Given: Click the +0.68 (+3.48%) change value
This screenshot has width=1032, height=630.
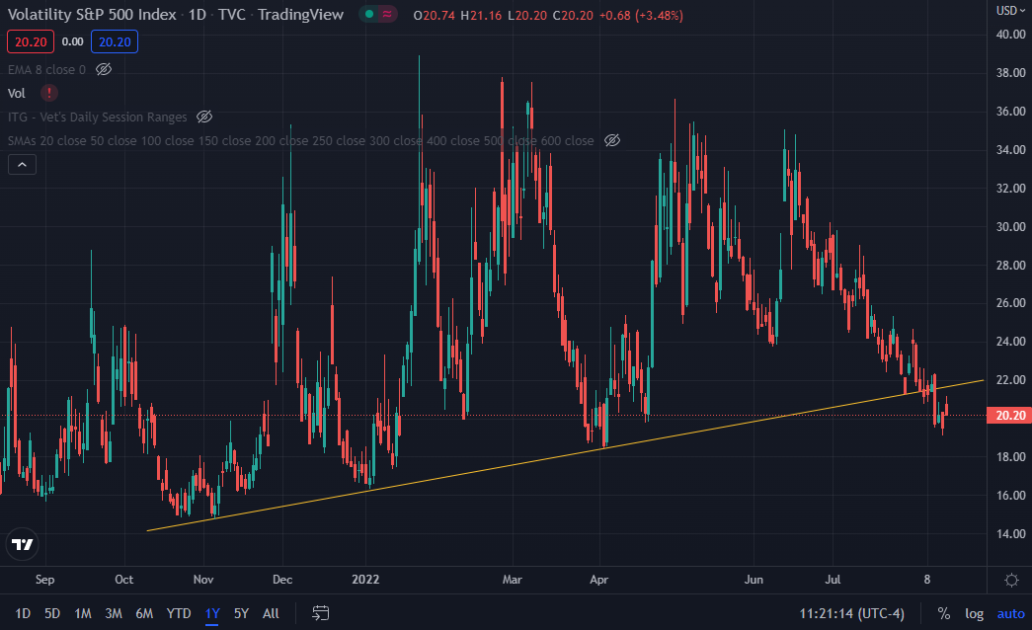Looking at the screenshot, I should [641, 15].
